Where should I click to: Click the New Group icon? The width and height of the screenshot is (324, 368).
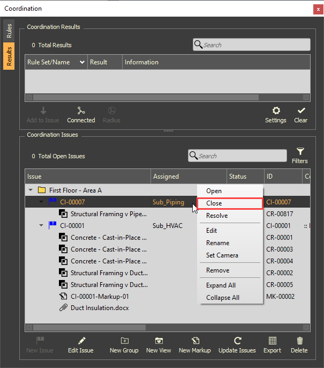(124, 341)
